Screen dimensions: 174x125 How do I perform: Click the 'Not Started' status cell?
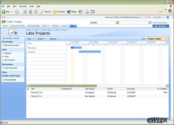[90, 96]
